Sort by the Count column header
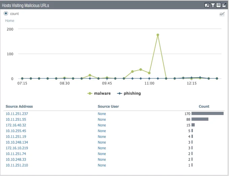Screen dimensions: 229x176 point(204,107)
